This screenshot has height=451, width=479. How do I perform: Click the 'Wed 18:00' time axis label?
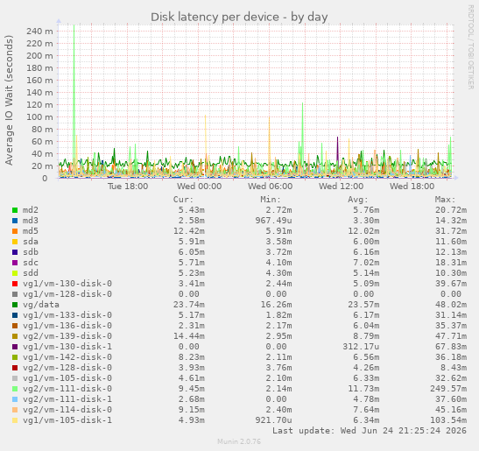click(412, 186)
